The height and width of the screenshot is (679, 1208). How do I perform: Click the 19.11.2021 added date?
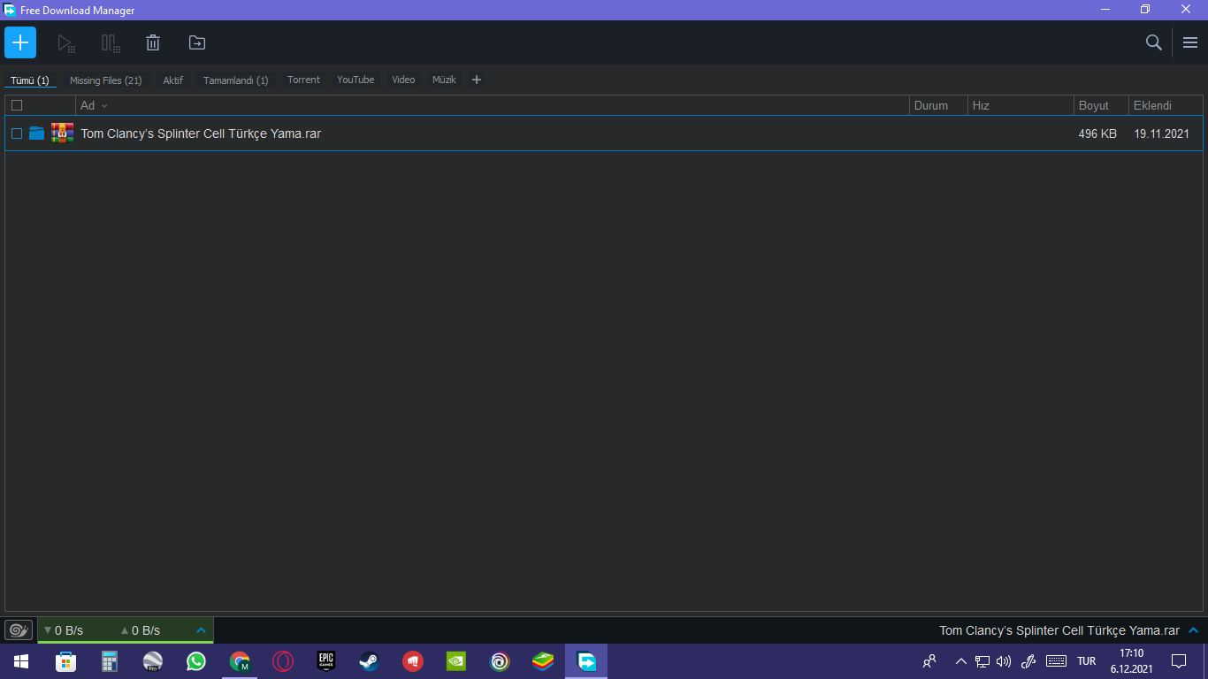click(1162, 134)
